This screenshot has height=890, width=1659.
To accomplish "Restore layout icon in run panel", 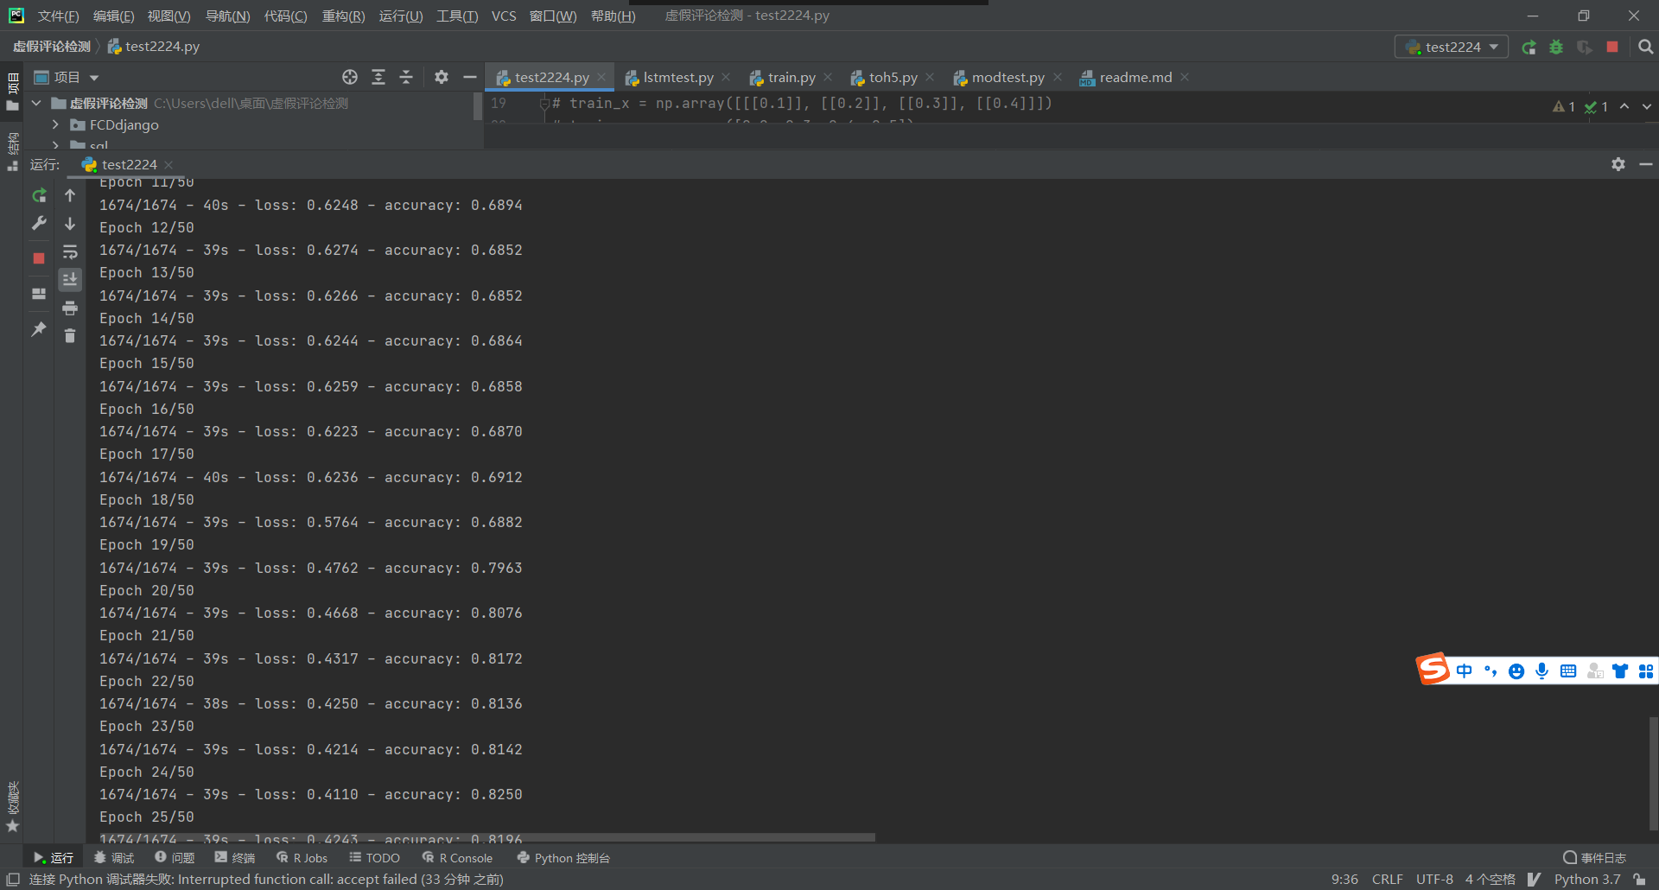I will [x=39, y=294].
